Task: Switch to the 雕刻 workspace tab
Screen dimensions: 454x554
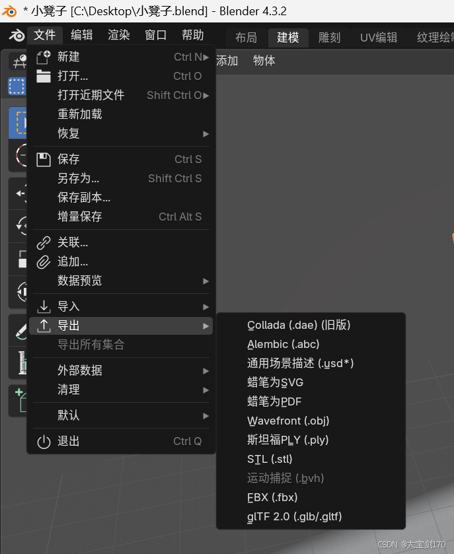Action: pos(329,38)
